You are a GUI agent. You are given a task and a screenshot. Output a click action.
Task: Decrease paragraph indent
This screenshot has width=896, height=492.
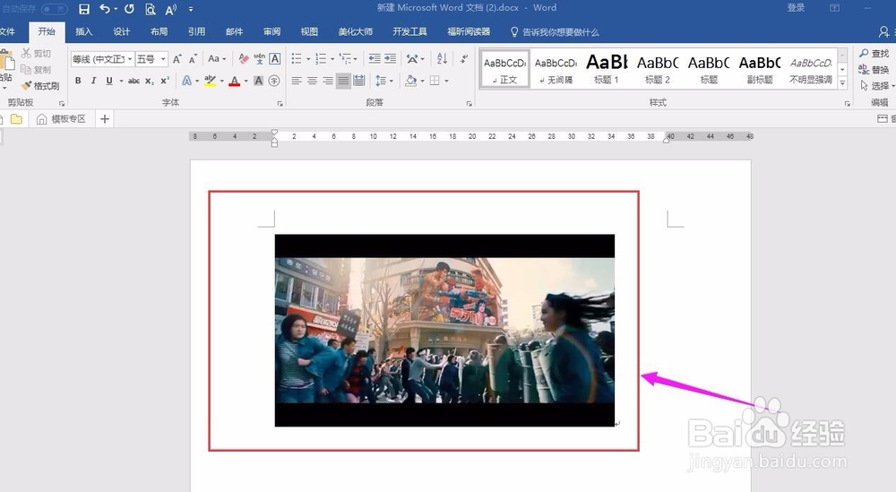coord(375,59)
